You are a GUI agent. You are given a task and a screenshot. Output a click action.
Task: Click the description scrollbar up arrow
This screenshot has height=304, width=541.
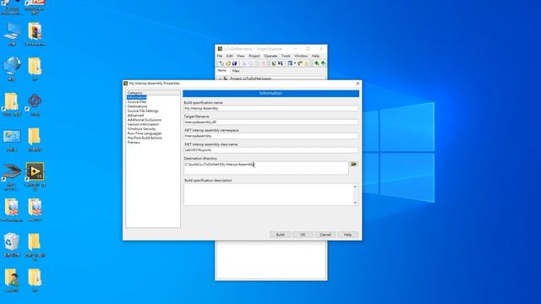pos(355,187)
